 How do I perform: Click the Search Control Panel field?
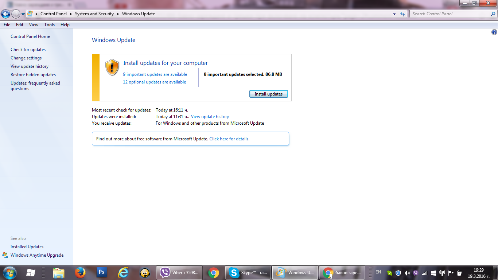tap(450, 14)
